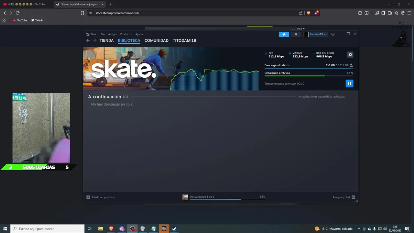414x233 pixels.
Task: Open Amigos y chat panel
Action: [x=344, y=197]
